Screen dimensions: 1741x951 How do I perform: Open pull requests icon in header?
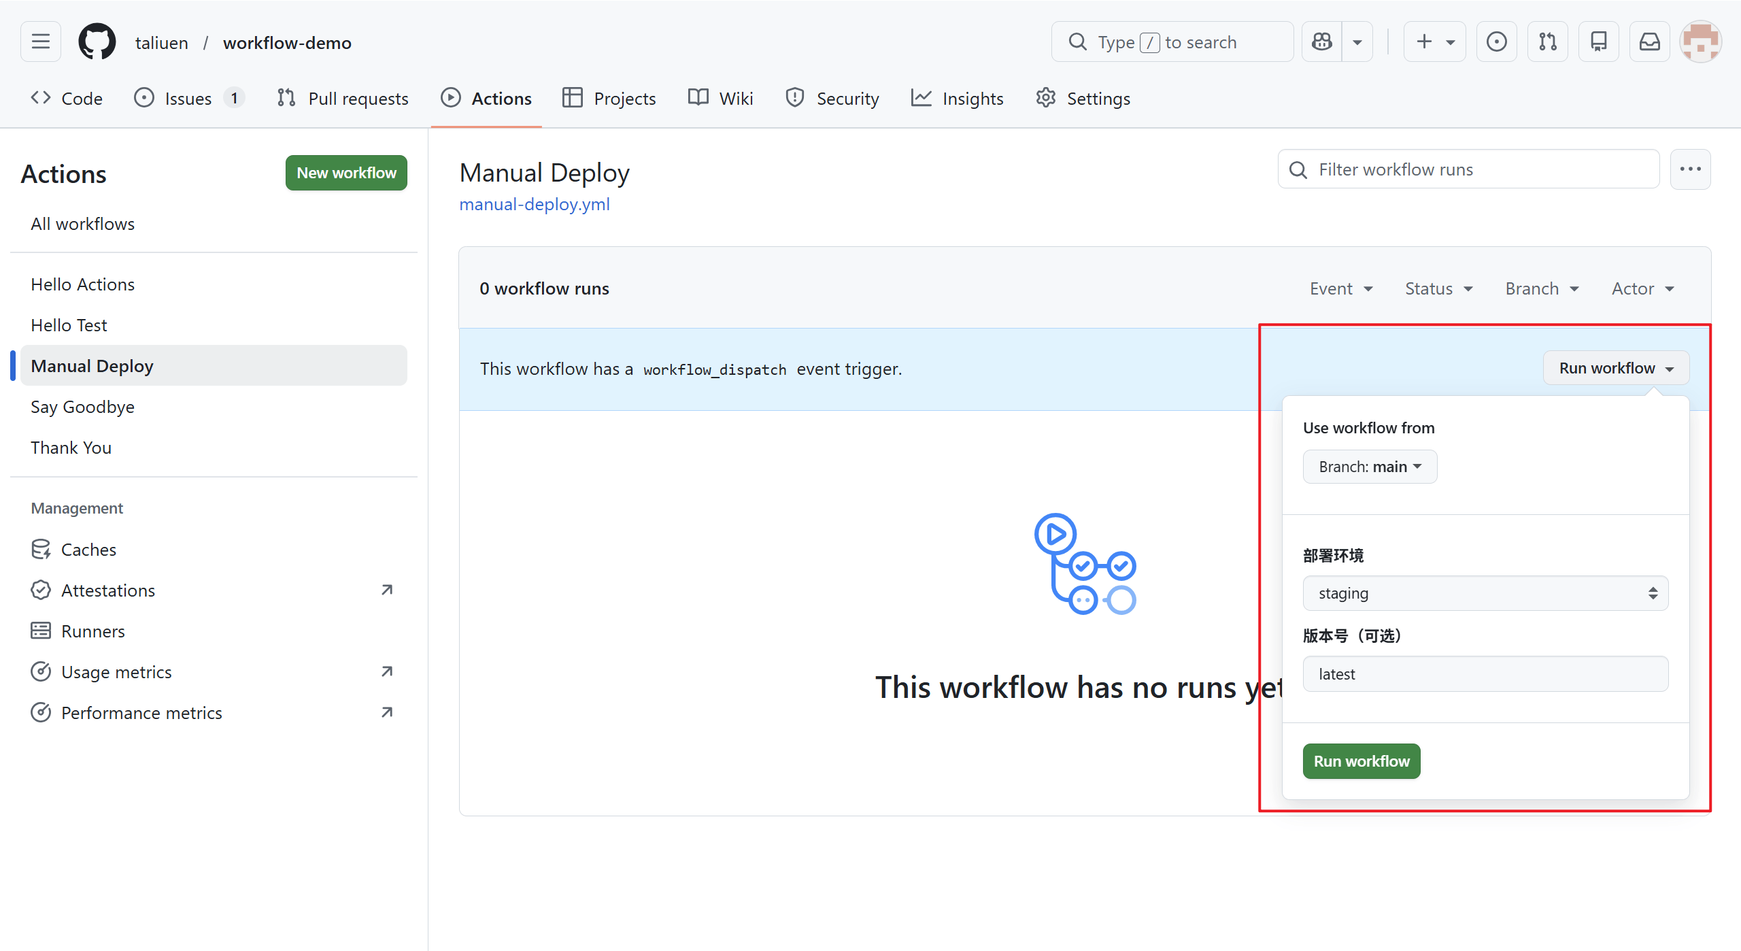(x=1547, y=42)
